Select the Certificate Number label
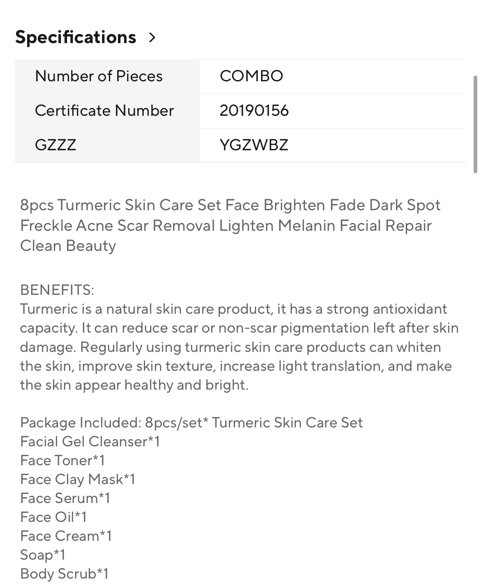The width and height of the screenshot is (481, 588). click(x=104, y=111)
